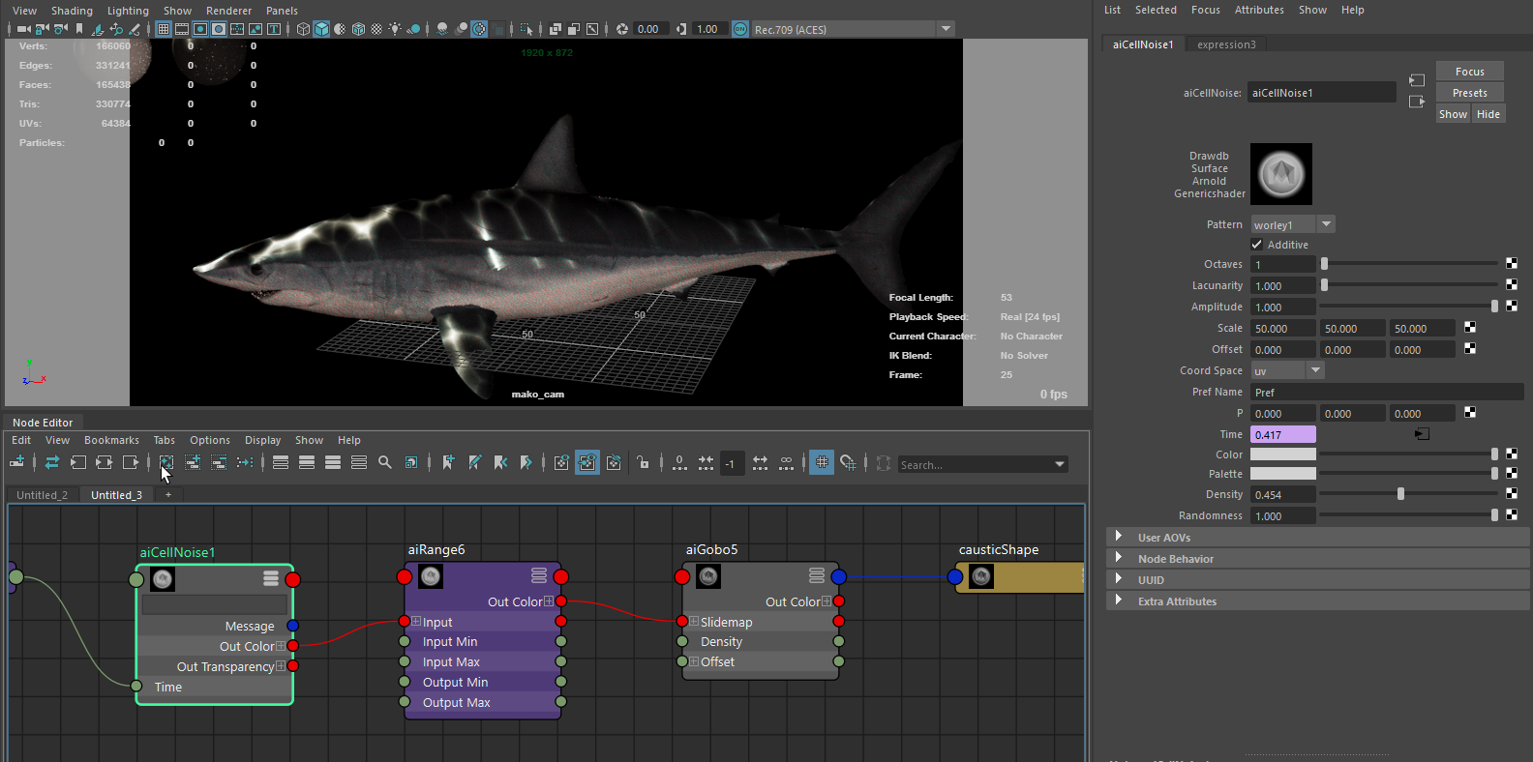Switch to the expression3 tab
Screen dimensions: 1533x762
[1226, 44]
